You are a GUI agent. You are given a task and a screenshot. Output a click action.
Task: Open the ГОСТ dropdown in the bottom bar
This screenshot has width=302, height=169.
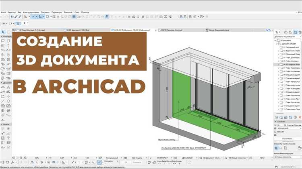263,158
